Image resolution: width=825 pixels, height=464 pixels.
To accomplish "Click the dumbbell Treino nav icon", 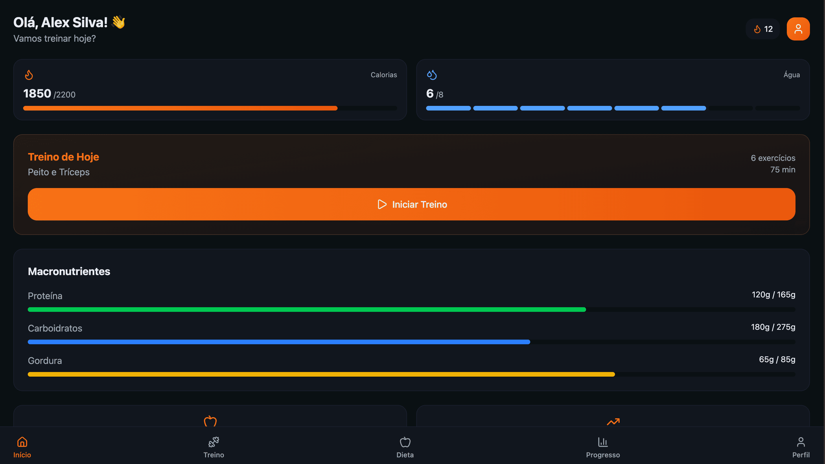I will tap(213, 442).
